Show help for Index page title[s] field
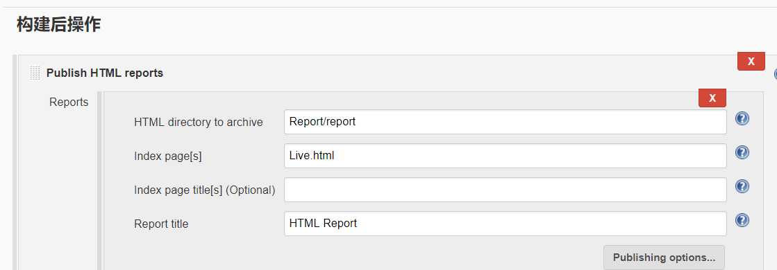The height and width of the screenshot is (270, 777). coord(742,186)
